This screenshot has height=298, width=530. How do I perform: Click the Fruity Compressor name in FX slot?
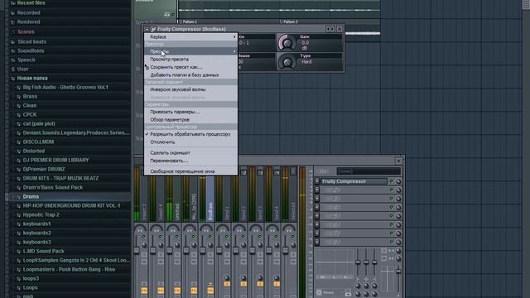coord(354,181)
